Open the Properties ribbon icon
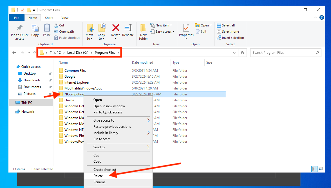 (186, 28)
